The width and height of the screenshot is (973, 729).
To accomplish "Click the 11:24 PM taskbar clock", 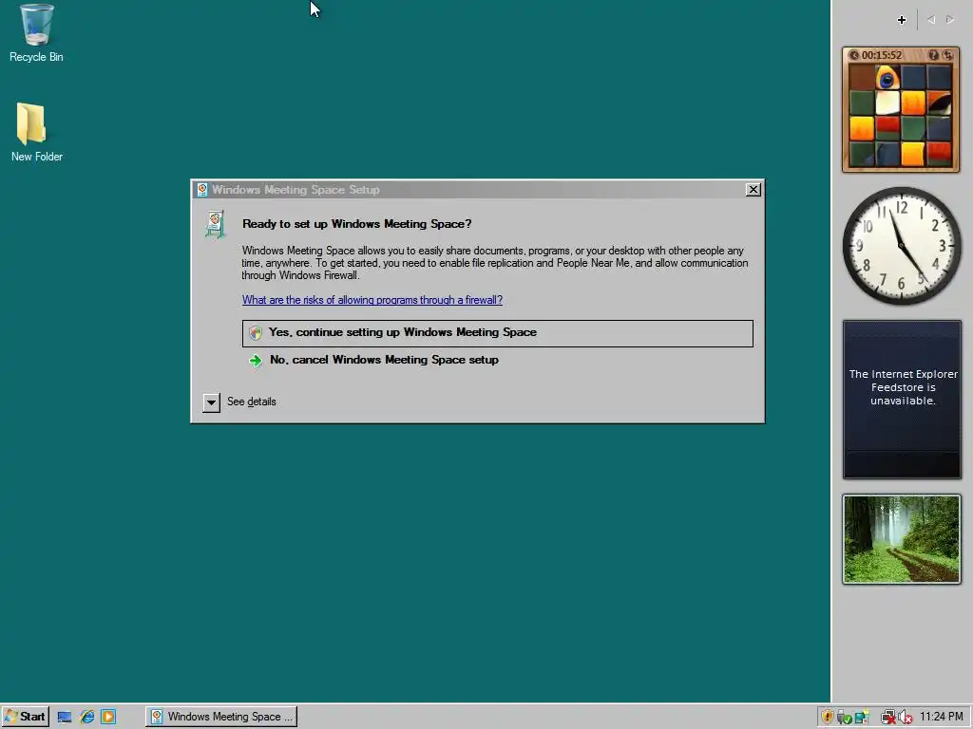I will (942, 717).
